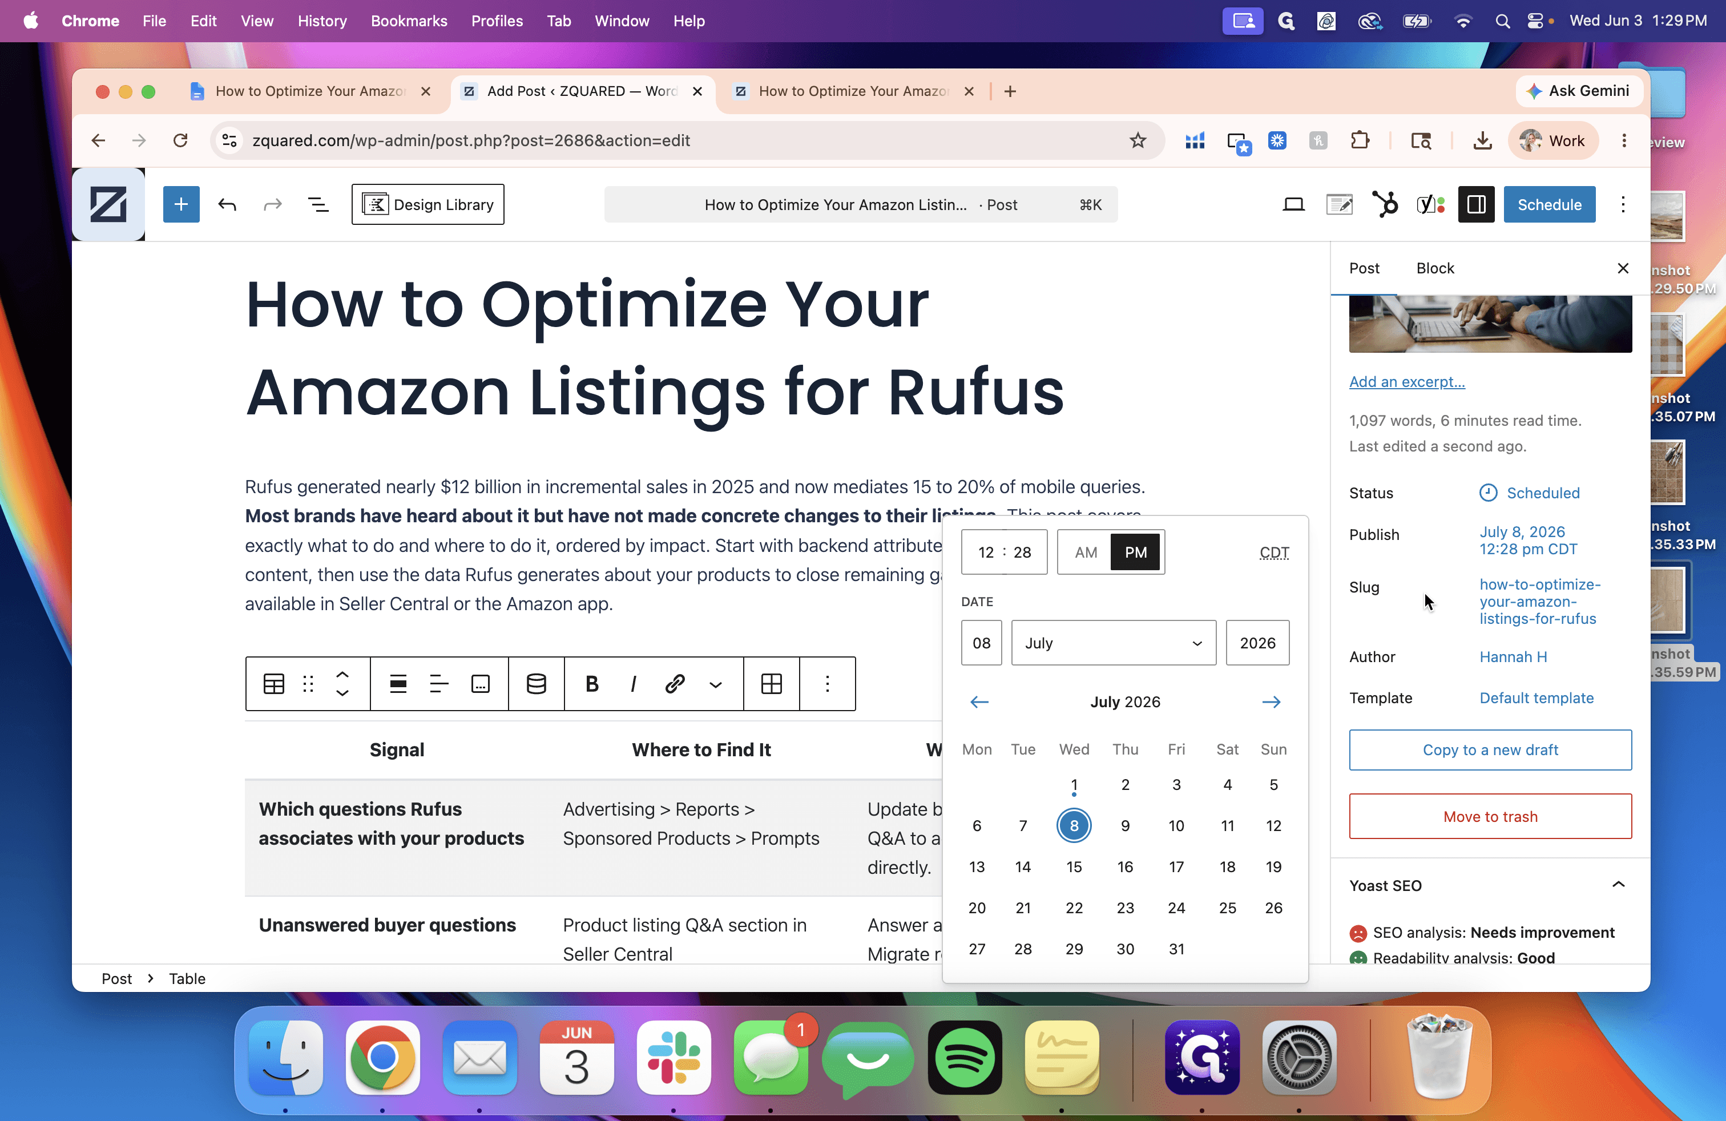Select Table in the breadcrumb

click(x=187, y=979)
